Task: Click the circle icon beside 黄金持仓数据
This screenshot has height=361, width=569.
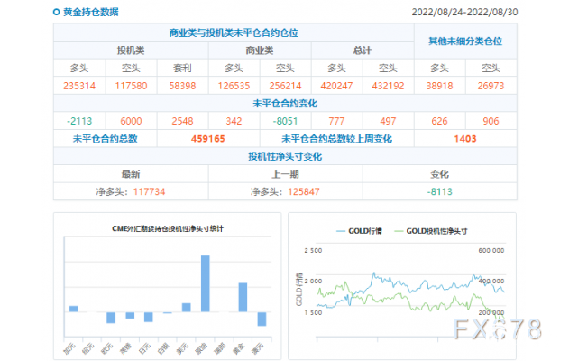Action: [x=56, y=13]
